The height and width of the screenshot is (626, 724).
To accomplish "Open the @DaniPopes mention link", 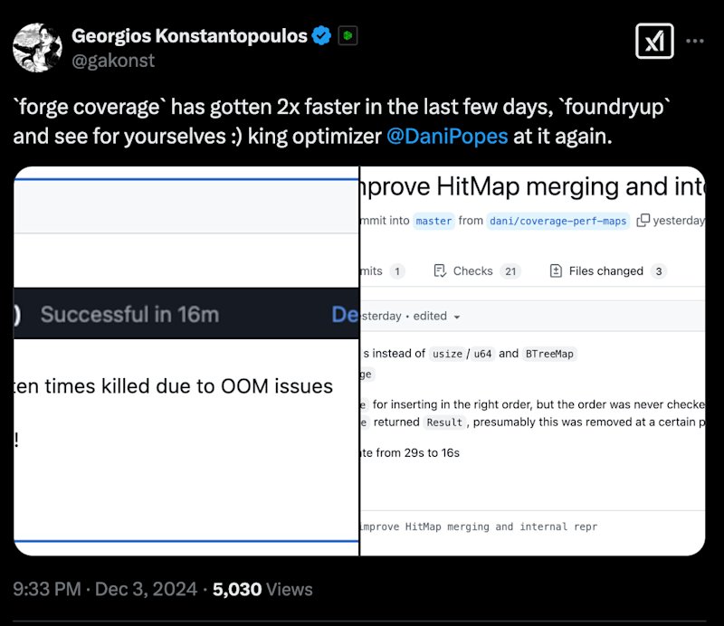I will coord(447,137).
